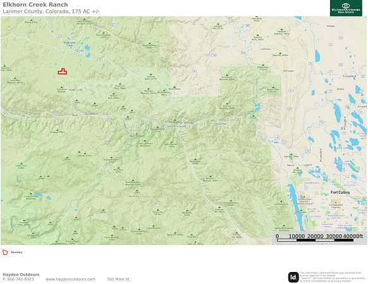Click the black Land id logo badge
The height and width of the screenshot is (284, 368).
(x=293, y=277)
